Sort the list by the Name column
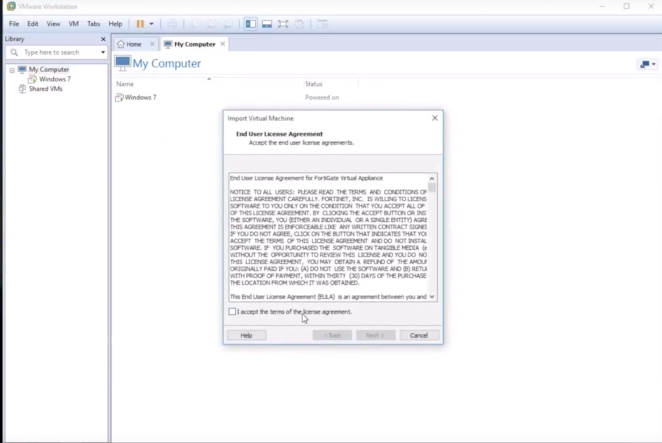Image resolution: width=662 pixels, height=443 pixels. (x=125, y=84)
